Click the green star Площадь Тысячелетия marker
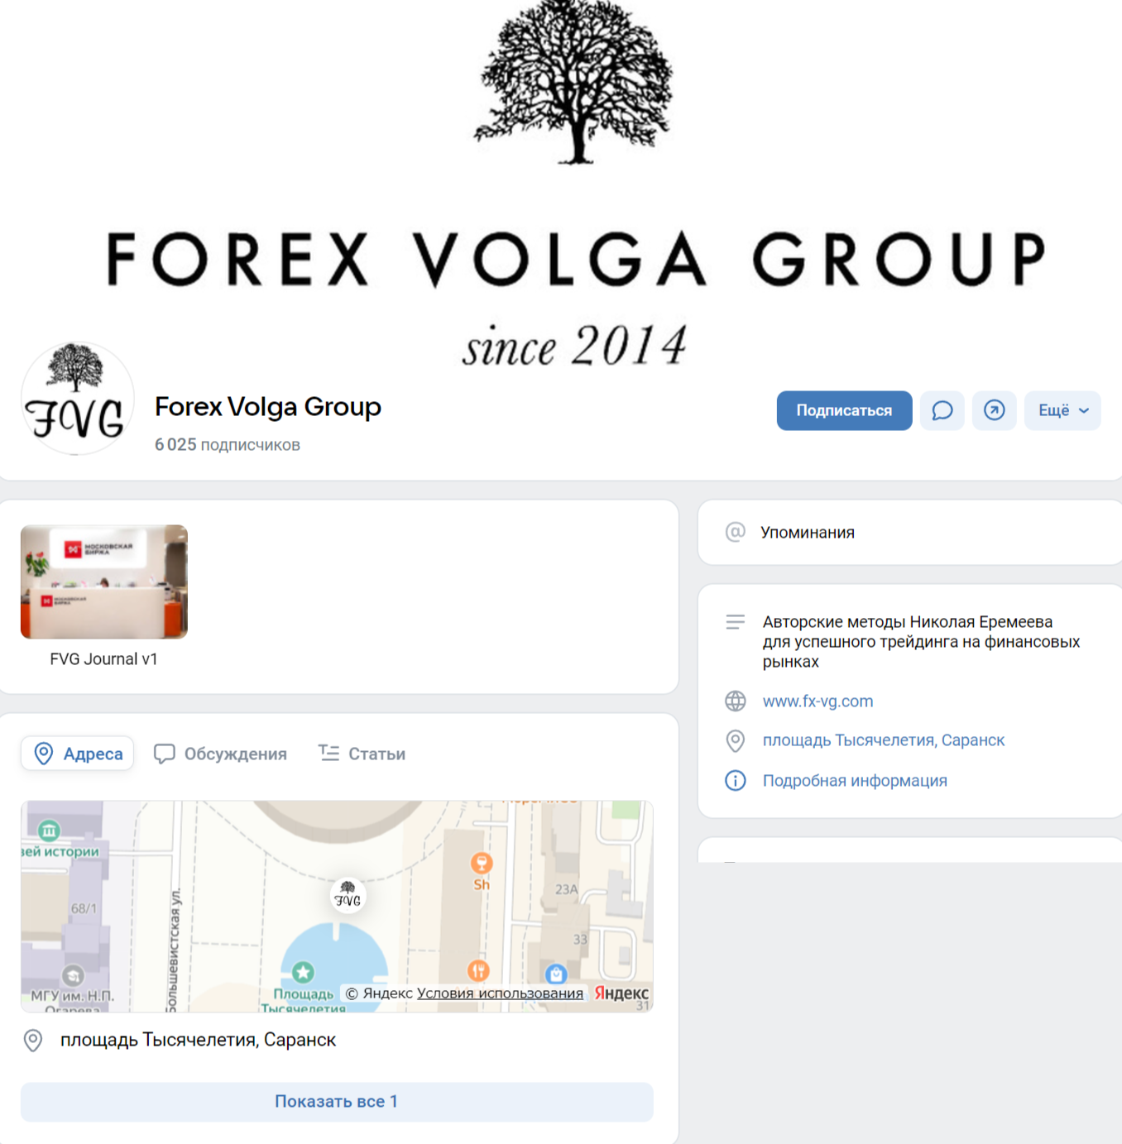The image size is (1122, 1144). 303,972
